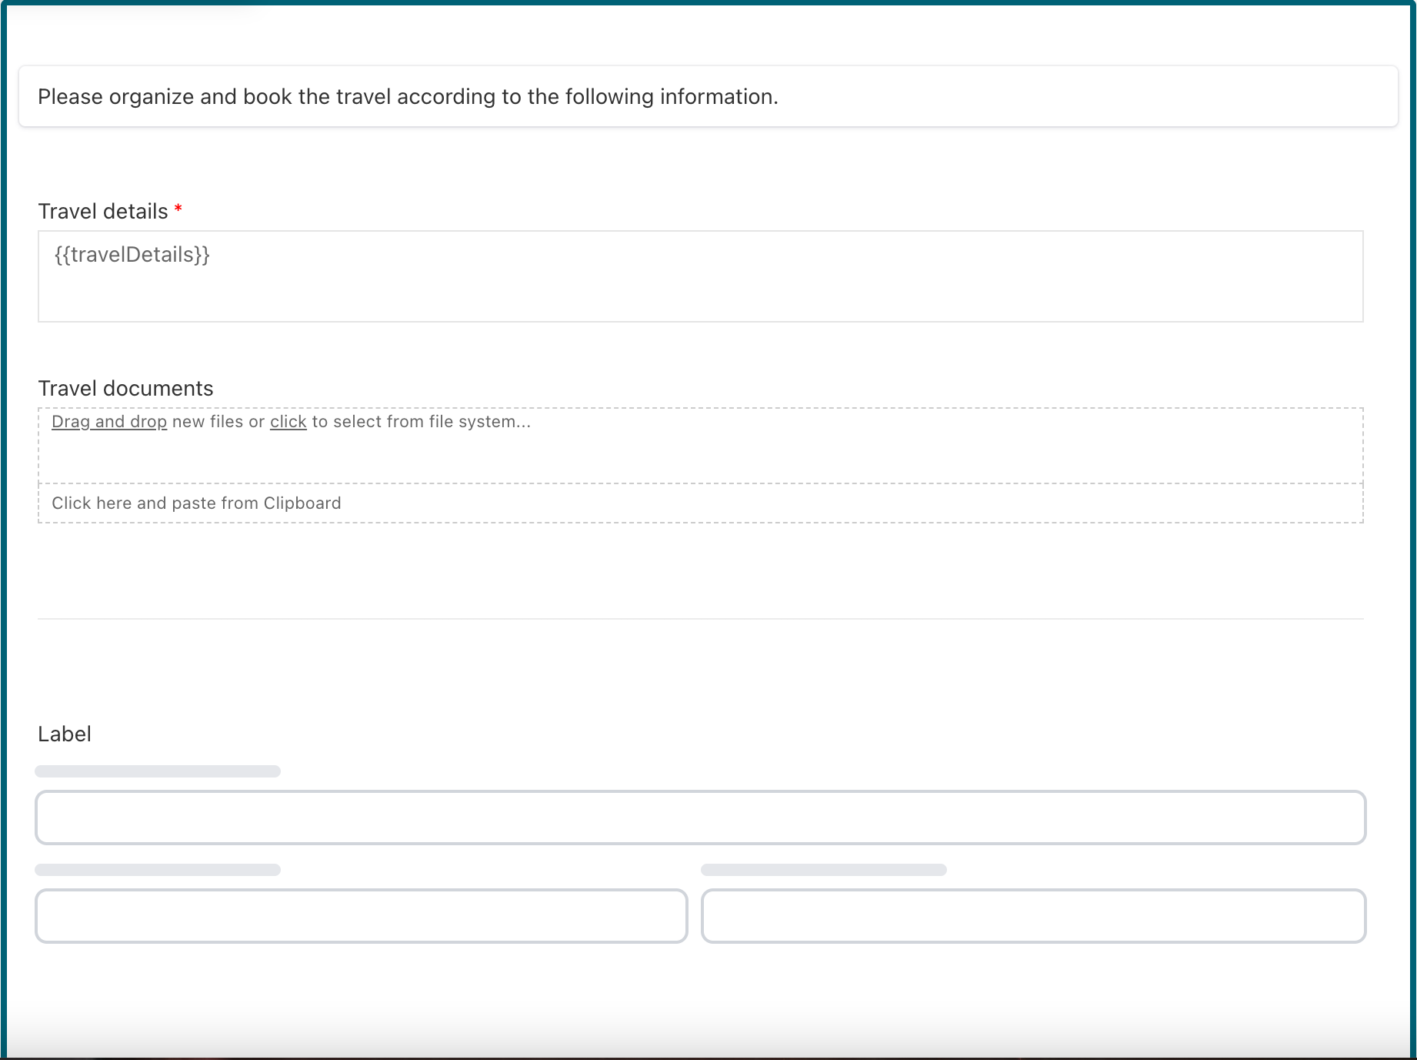Click the horizontal divider line above Label
The image size is (1417, 1060).
pos(700,619)
